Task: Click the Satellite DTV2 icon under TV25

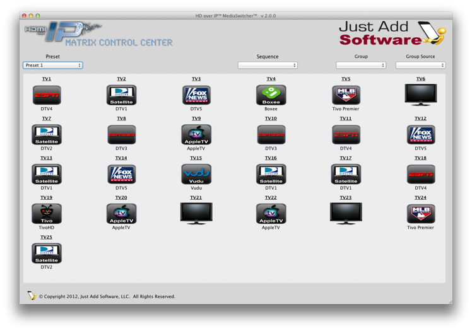Action: click(47, 253)
